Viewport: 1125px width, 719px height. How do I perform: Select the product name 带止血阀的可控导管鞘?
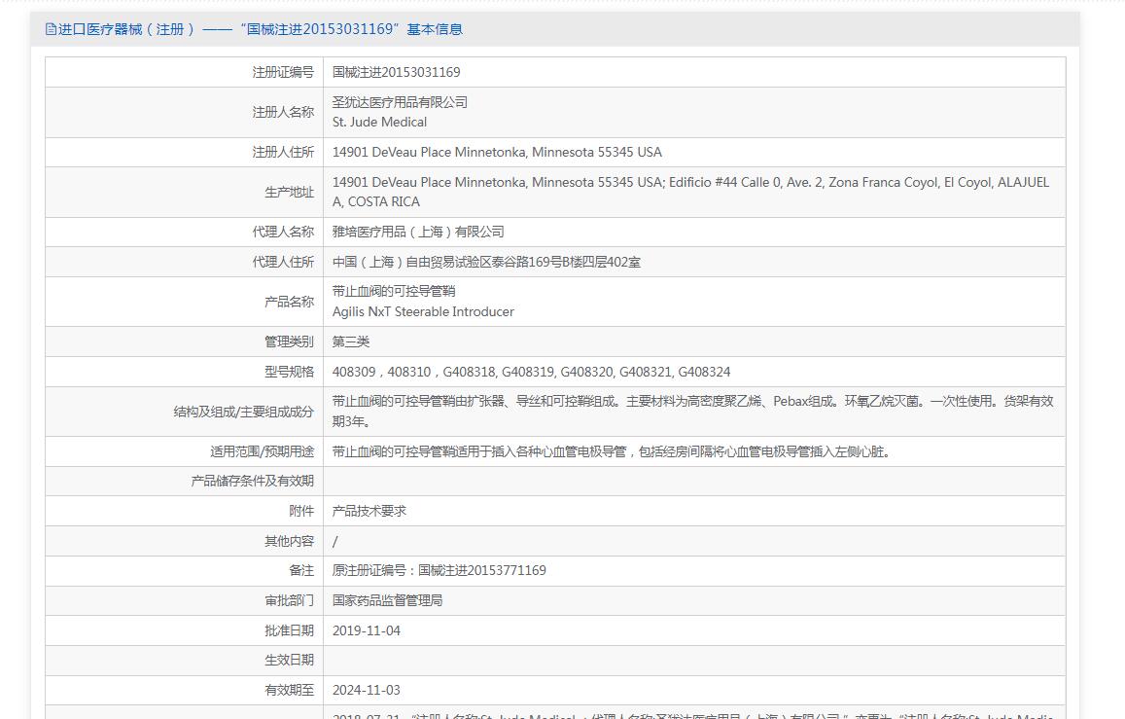pyautogui.click(x=394, y=291)
